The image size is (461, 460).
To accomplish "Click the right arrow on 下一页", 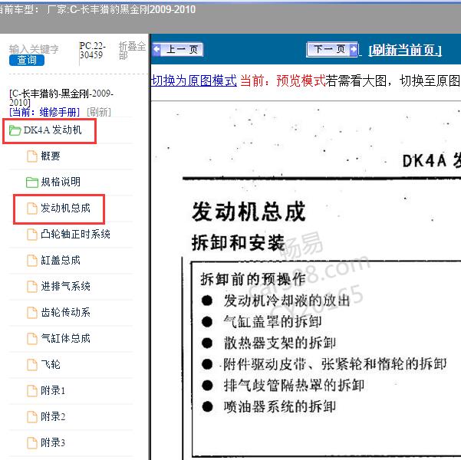I will pos(353,49).
